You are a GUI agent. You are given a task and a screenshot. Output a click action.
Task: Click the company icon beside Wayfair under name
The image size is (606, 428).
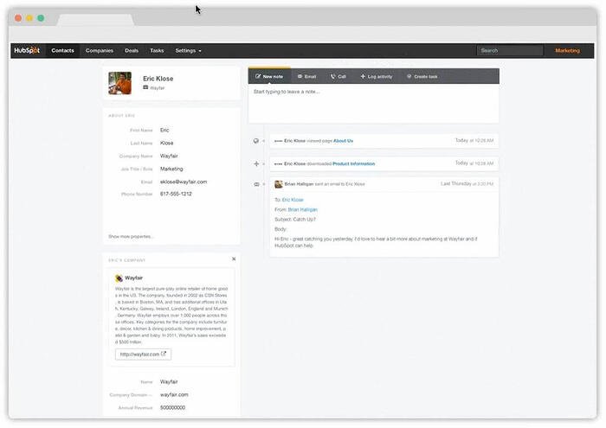pos(145,87)
